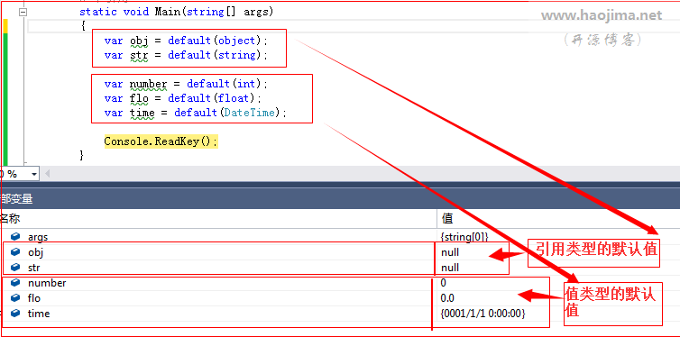680x337 pixels.
Task: Click the default(DateTime) code line
Action: (196, 113)
